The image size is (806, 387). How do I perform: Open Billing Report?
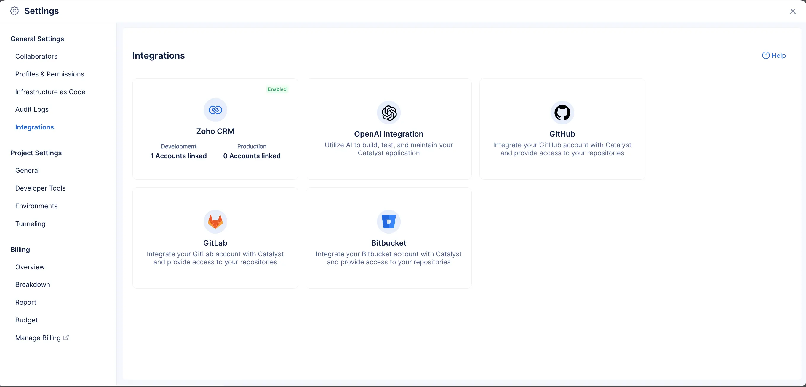click(26, 303)
